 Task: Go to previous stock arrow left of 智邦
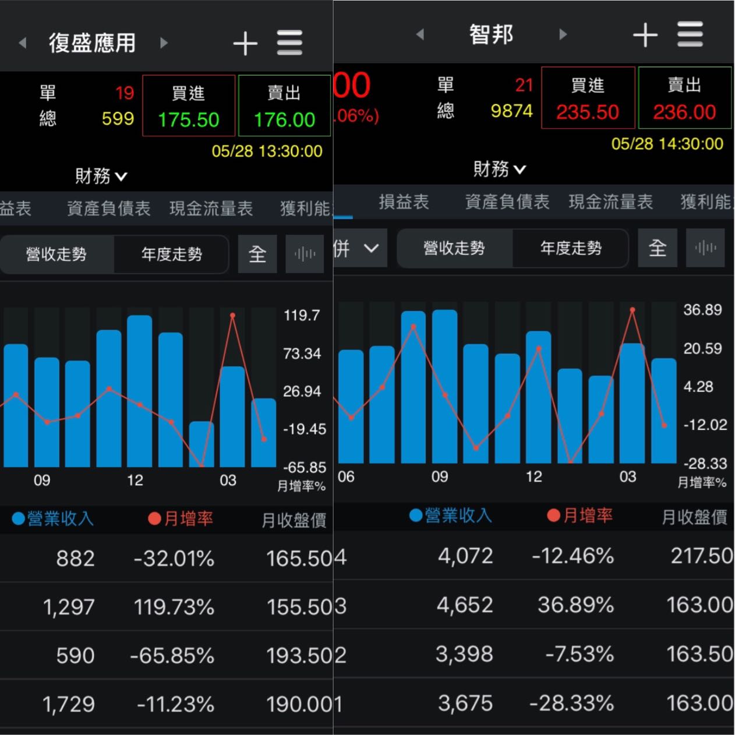[420, 34]
